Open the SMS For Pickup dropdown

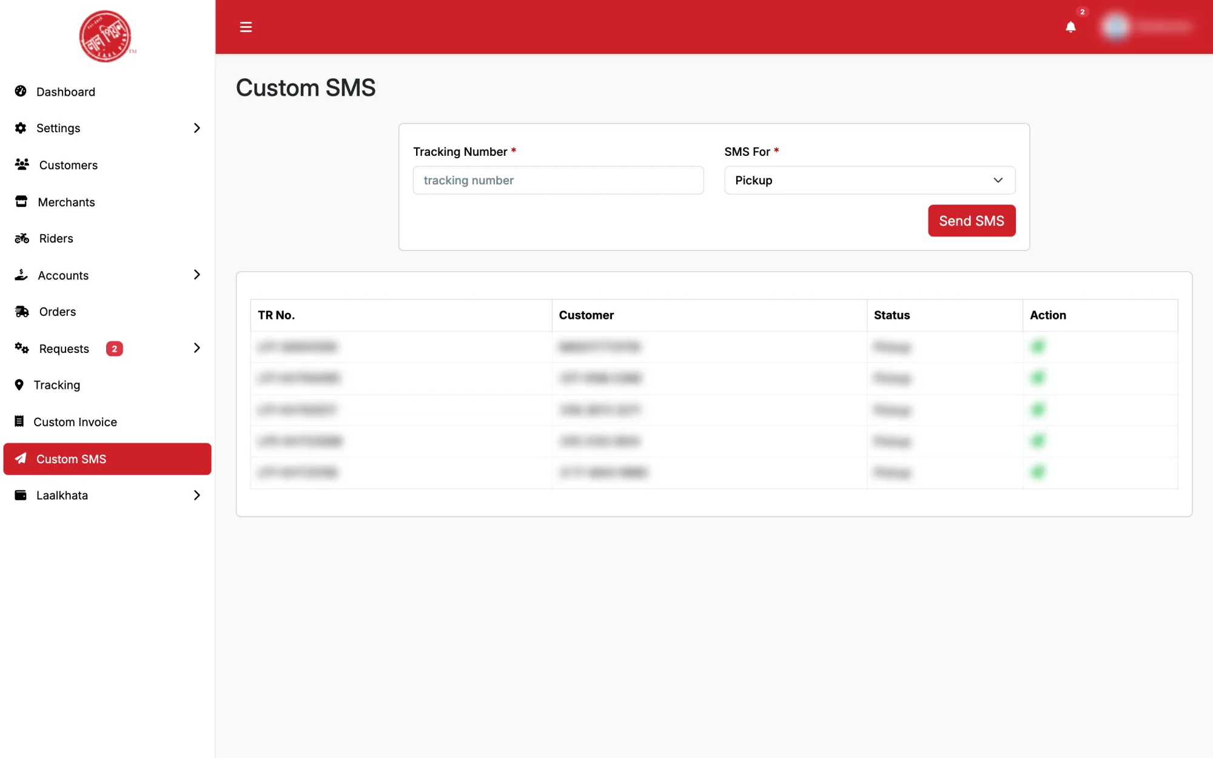tap(870, 180)
